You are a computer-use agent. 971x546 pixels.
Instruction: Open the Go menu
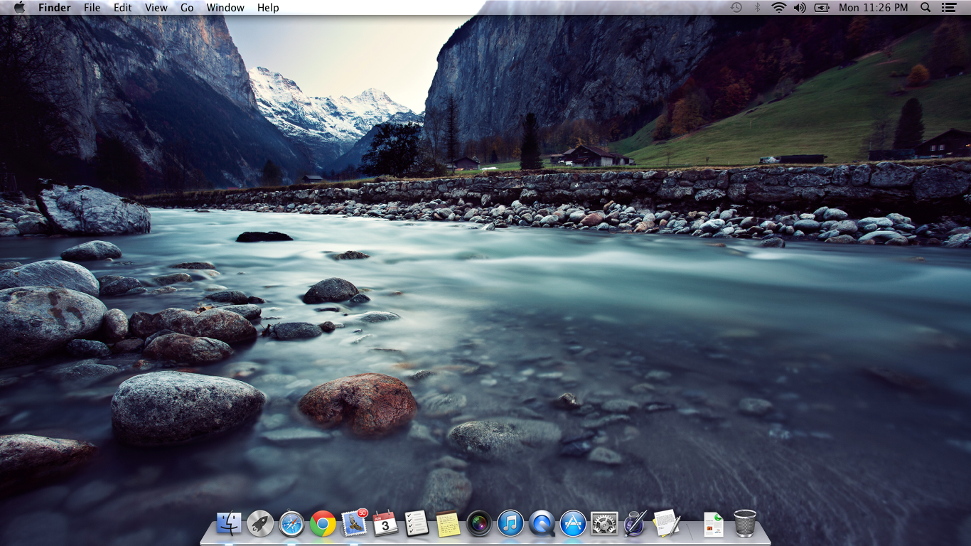pos(187,7)
